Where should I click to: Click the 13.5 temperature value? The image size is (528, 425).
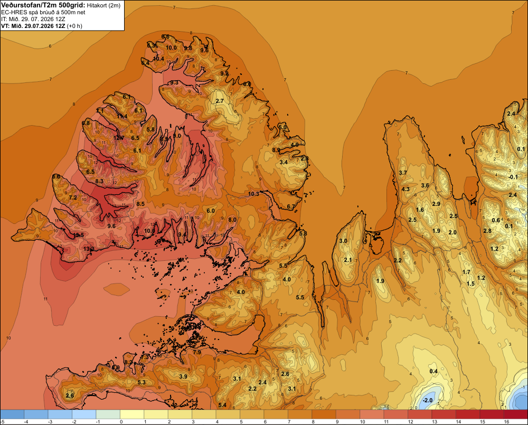tap(79, 235)
